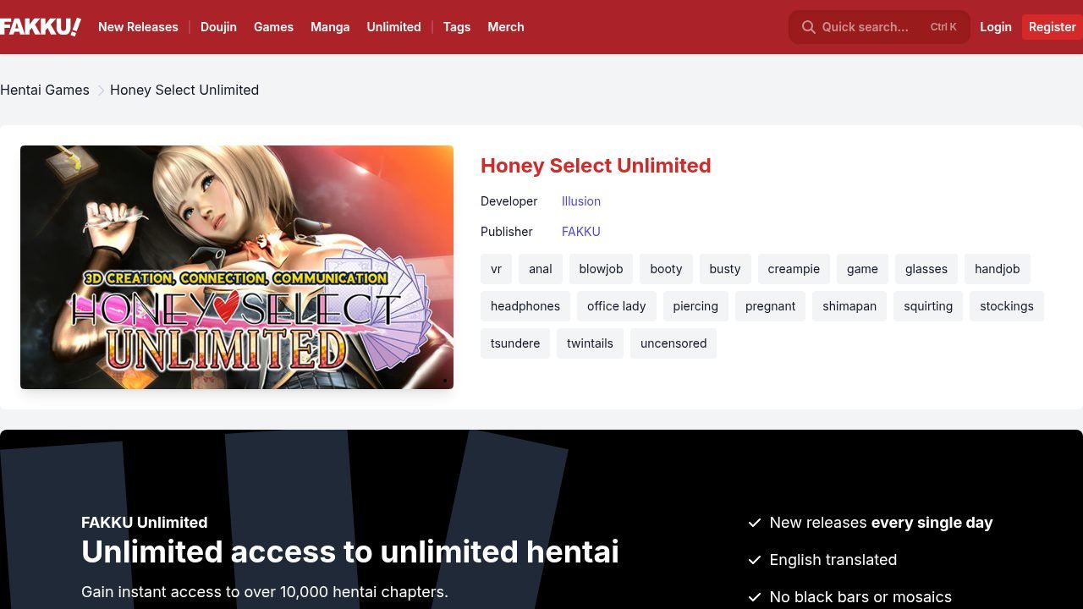Open the game cover thumbnail
The height and width of the screenshot is (609, 1083).
(237, 267)
